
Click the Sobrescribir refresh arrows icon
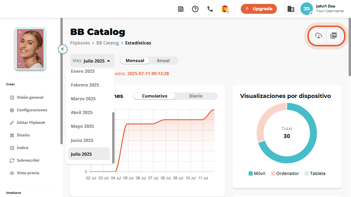[x=12, y=160]
